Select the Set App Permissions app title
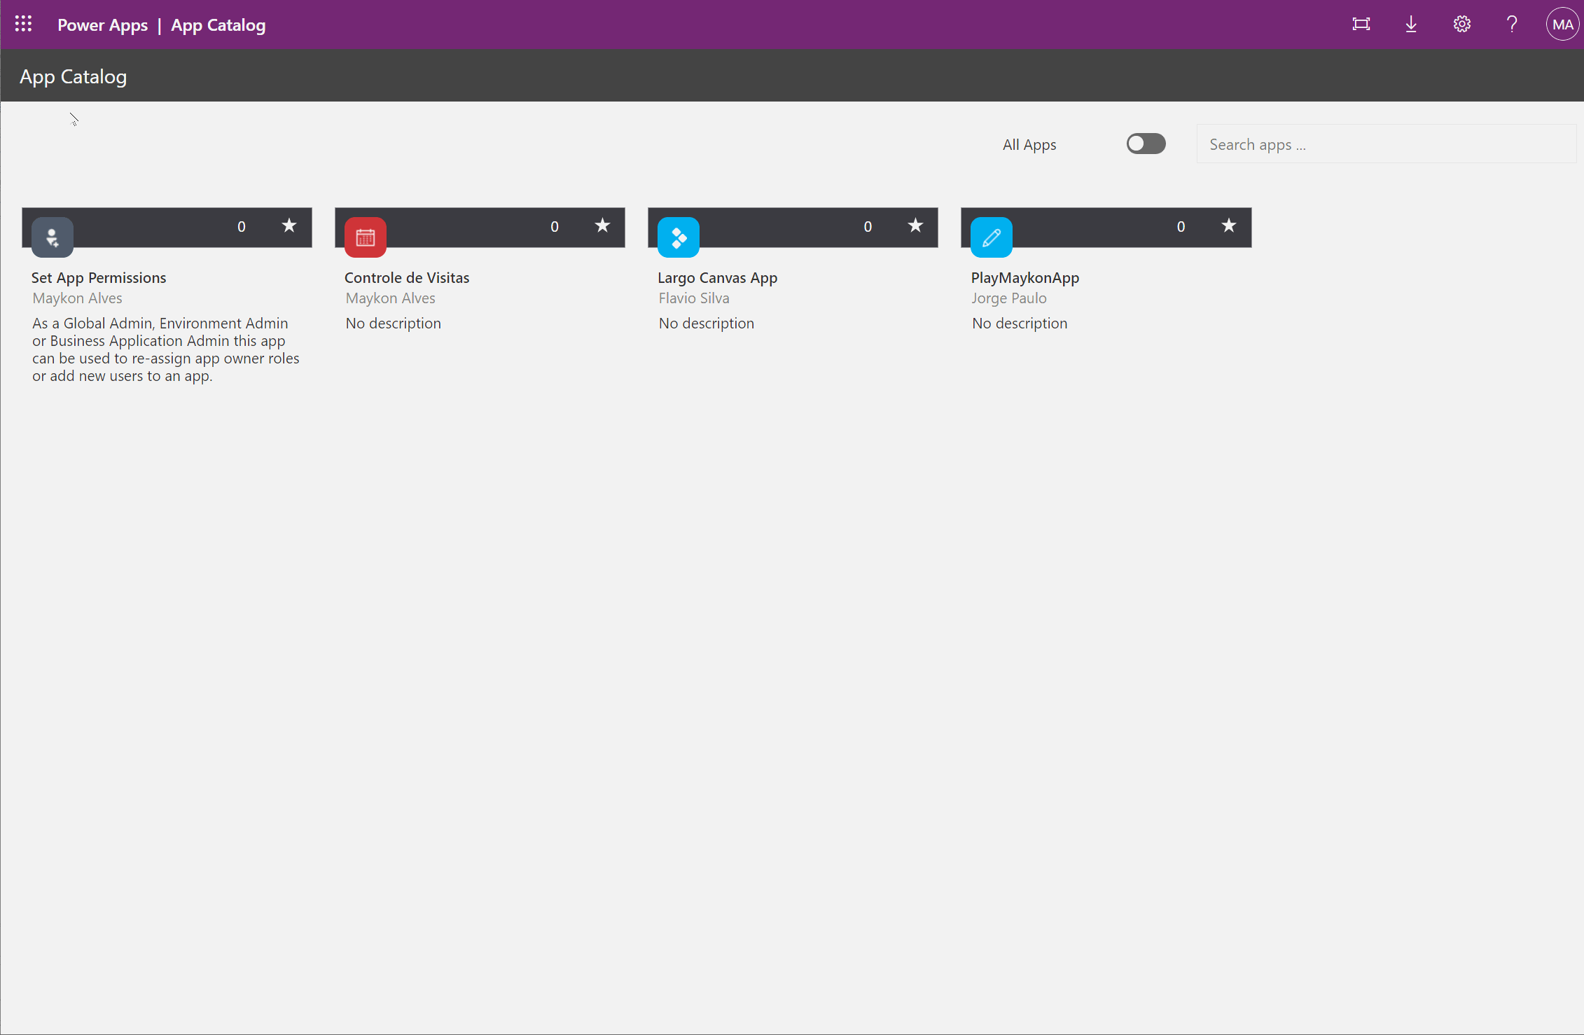The height and width of the screenshot is (1035, 1584). click(x=99, y=277)
